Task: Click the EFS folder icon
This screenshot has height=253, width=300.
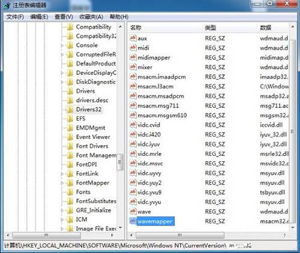Action: click(70, 119)
